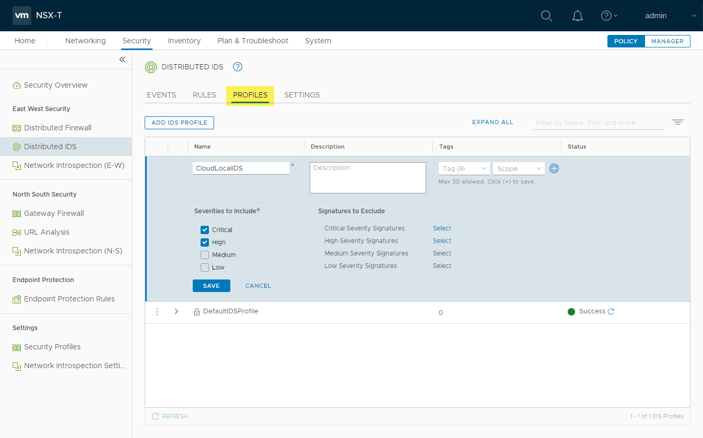Click the plus icon to add tag
The width and height of the screenshot is (703, 438).
[x=554, y=168]
